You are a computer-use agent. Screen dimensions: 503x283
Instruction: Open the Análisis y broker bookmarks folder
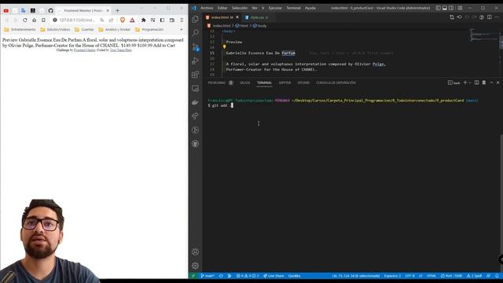pyautogui.click(x=114, y=30)
